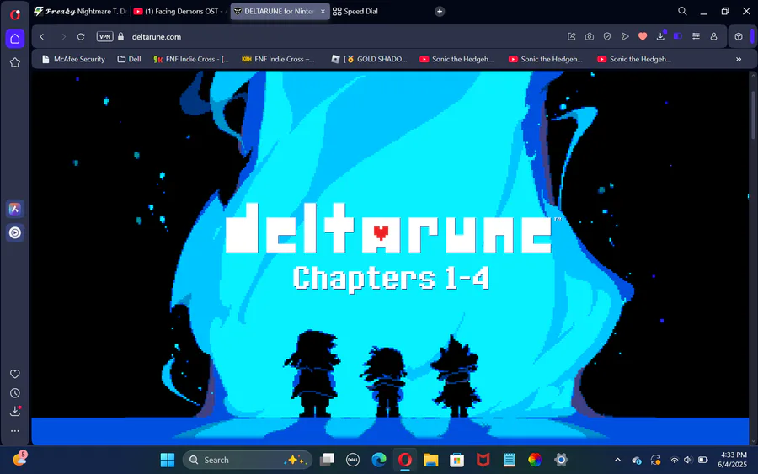This screenshot has height=474, width=758.
Task: Show more bookmarks with double chevron
Action: pos(739,59)
